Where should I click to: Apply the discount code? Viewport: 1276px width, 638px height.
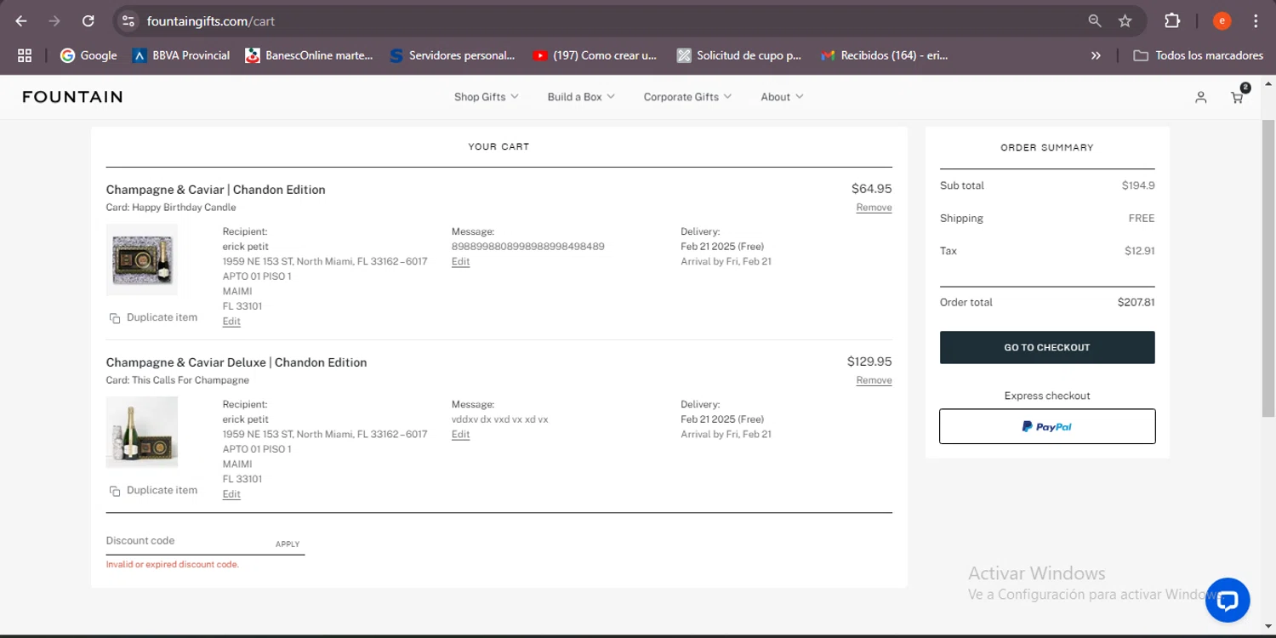(x=288, y=544)
